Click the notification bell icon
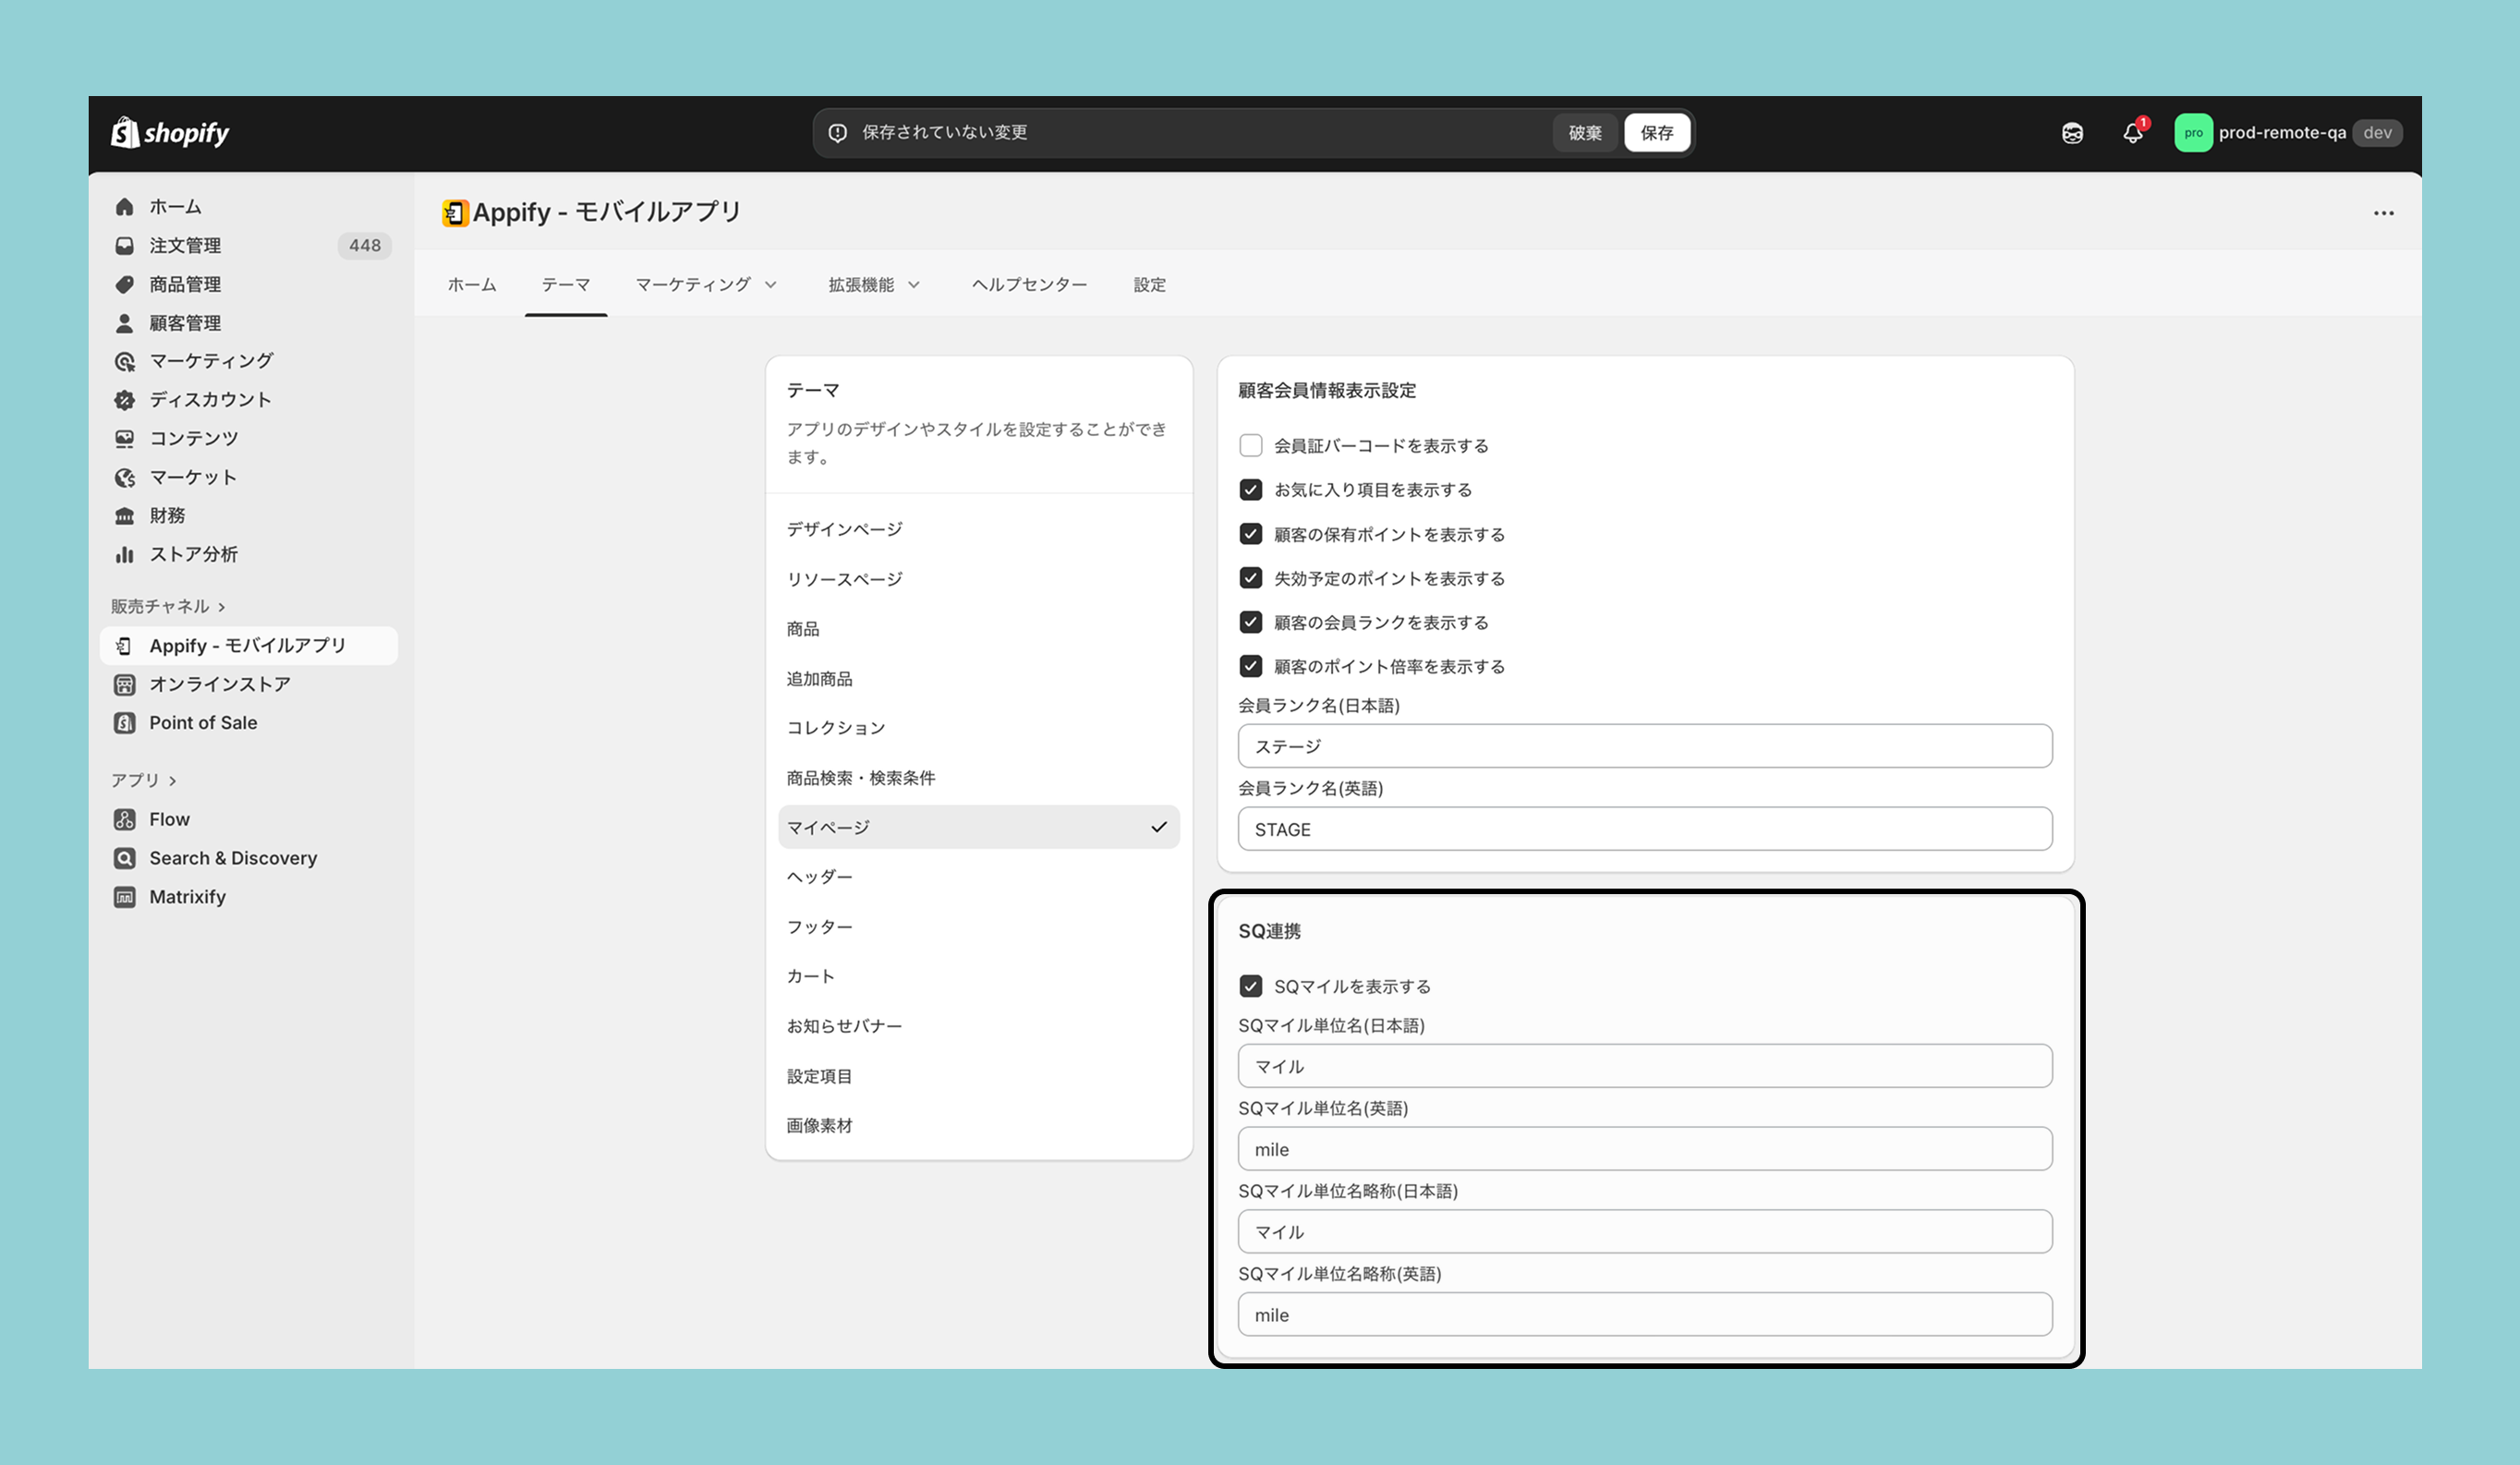Image resolution: width=2520 pixels, height=1465 pixels. pyautogui.click(x=2132, y=133)
